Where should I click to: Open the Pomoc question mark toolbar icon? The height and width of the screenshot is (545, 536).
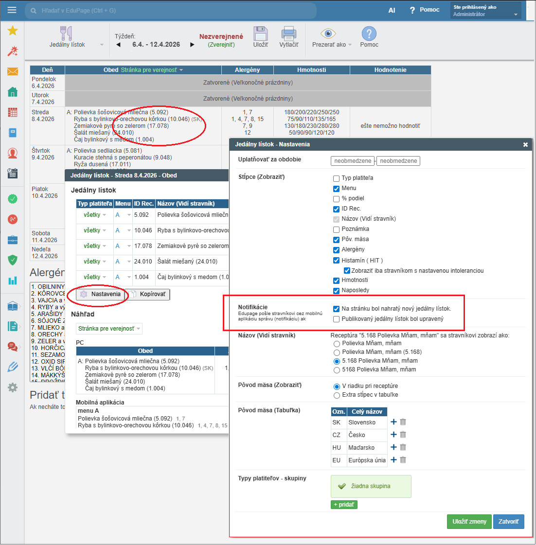(x=369, y=34)
